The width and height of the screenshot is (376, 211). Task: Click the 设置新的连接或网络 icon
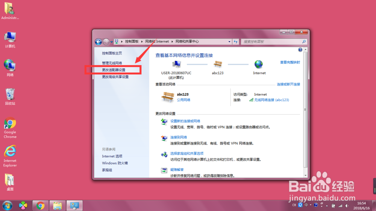click(164, 122)
